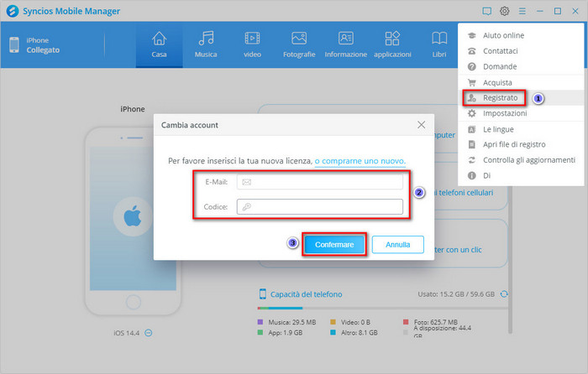Viewport: 588px width, 374px height.
Task: Refresh phone storage usage icon
Action: tap(504, 294)
